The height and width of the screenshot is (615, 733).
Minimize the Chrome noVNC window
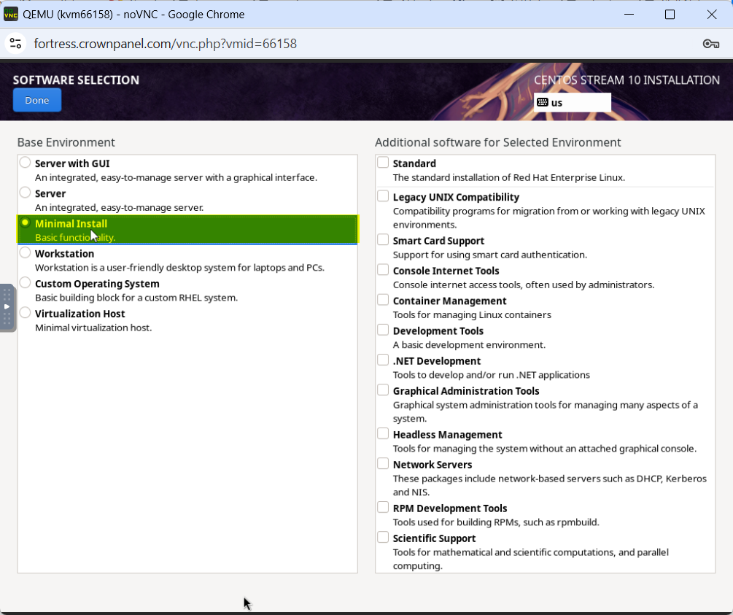(x=629, y=15)
